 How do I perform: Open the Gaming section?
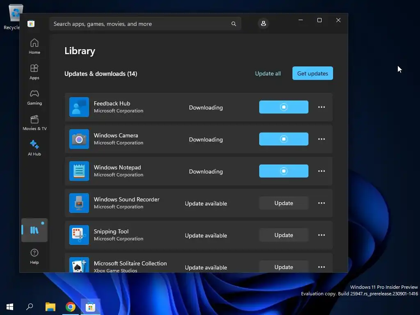[x=34, y=97]
